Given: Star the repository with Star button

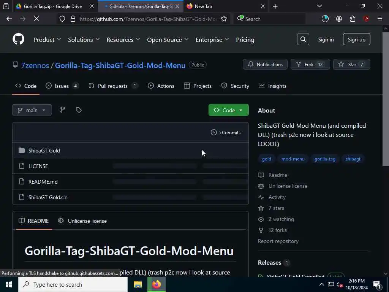Looking at the screenshot, I should tap(351, 64).
